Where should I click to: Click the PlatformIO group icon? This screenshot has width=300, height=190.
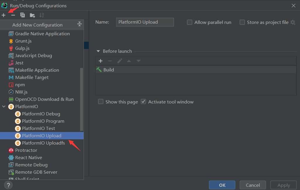click(x=11, y=107)
